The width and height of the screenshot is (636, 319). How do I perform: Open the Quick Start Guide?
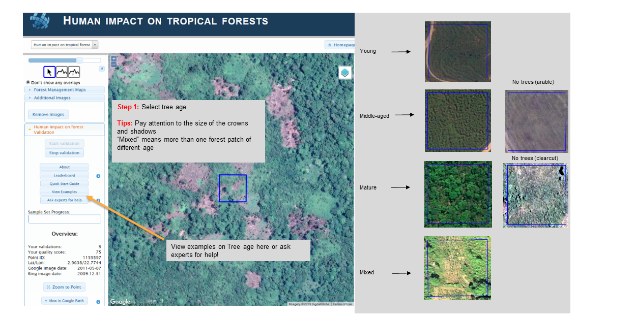click(x=64, y=183)
